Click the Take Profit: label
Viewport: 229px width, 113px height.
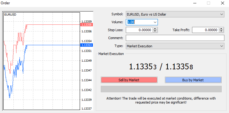point(181,30)
